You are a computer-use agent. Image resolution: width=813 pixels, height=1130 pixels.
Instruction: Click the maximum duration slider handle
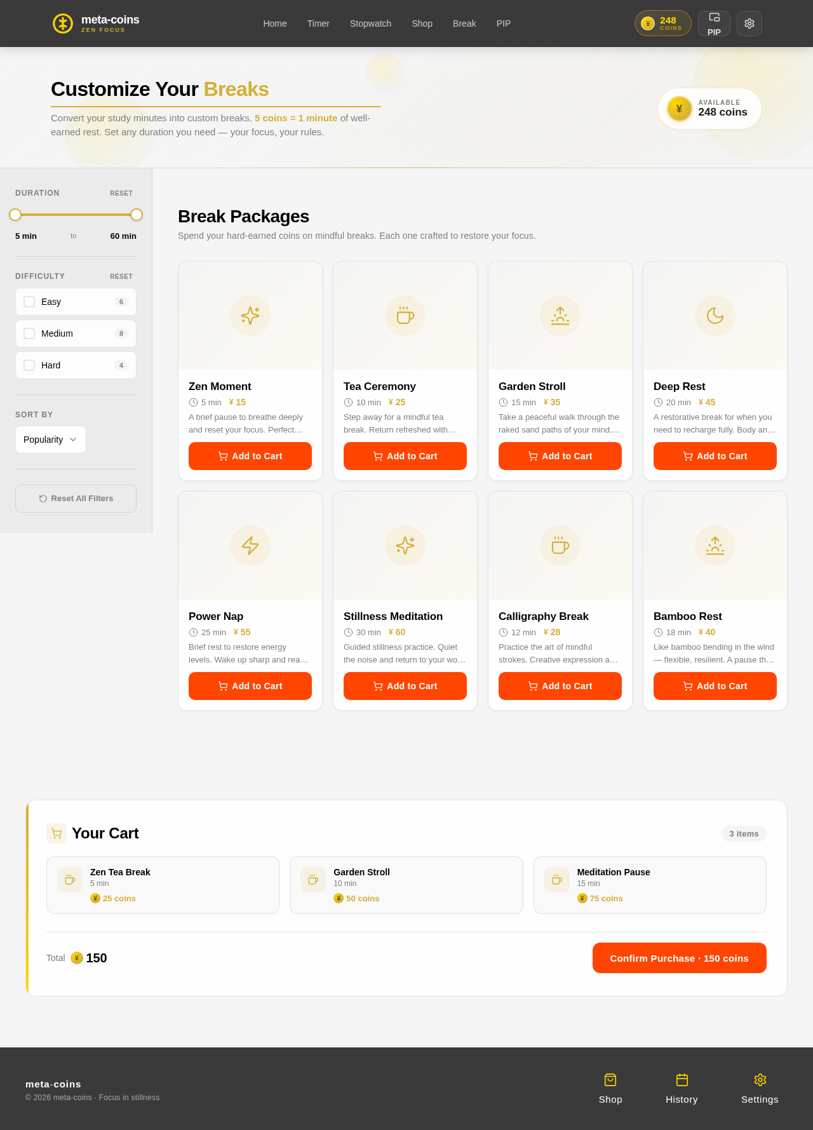137,215
